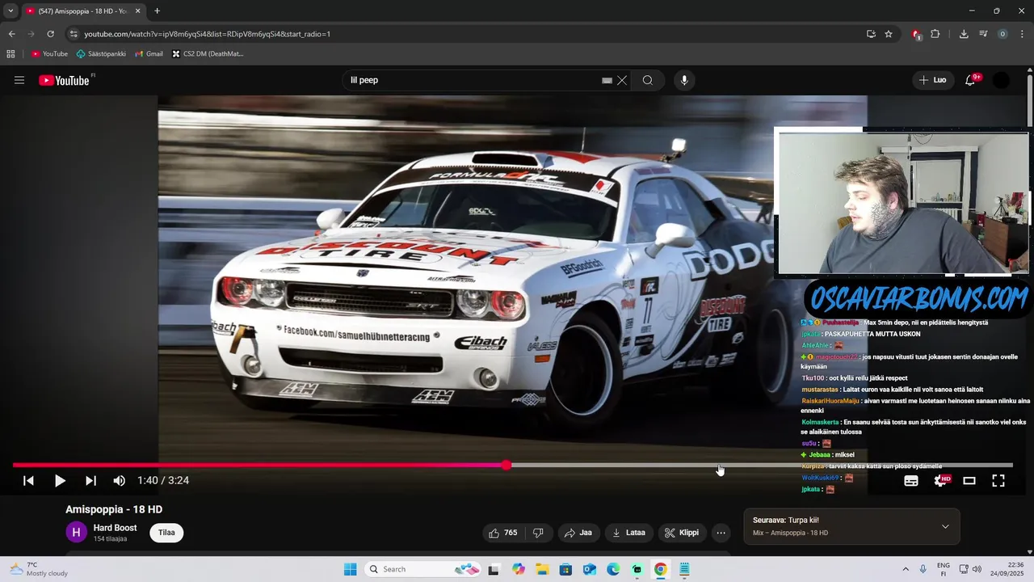Open File Explorer from the taskbar

541,569
